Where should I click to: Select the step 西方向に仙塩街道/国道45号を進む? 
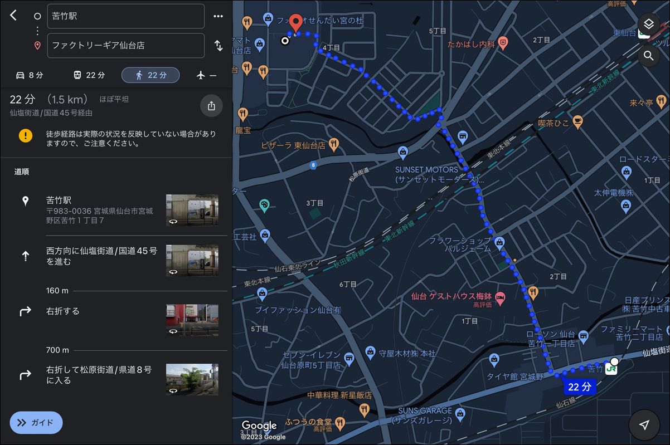tap(116, 261)
